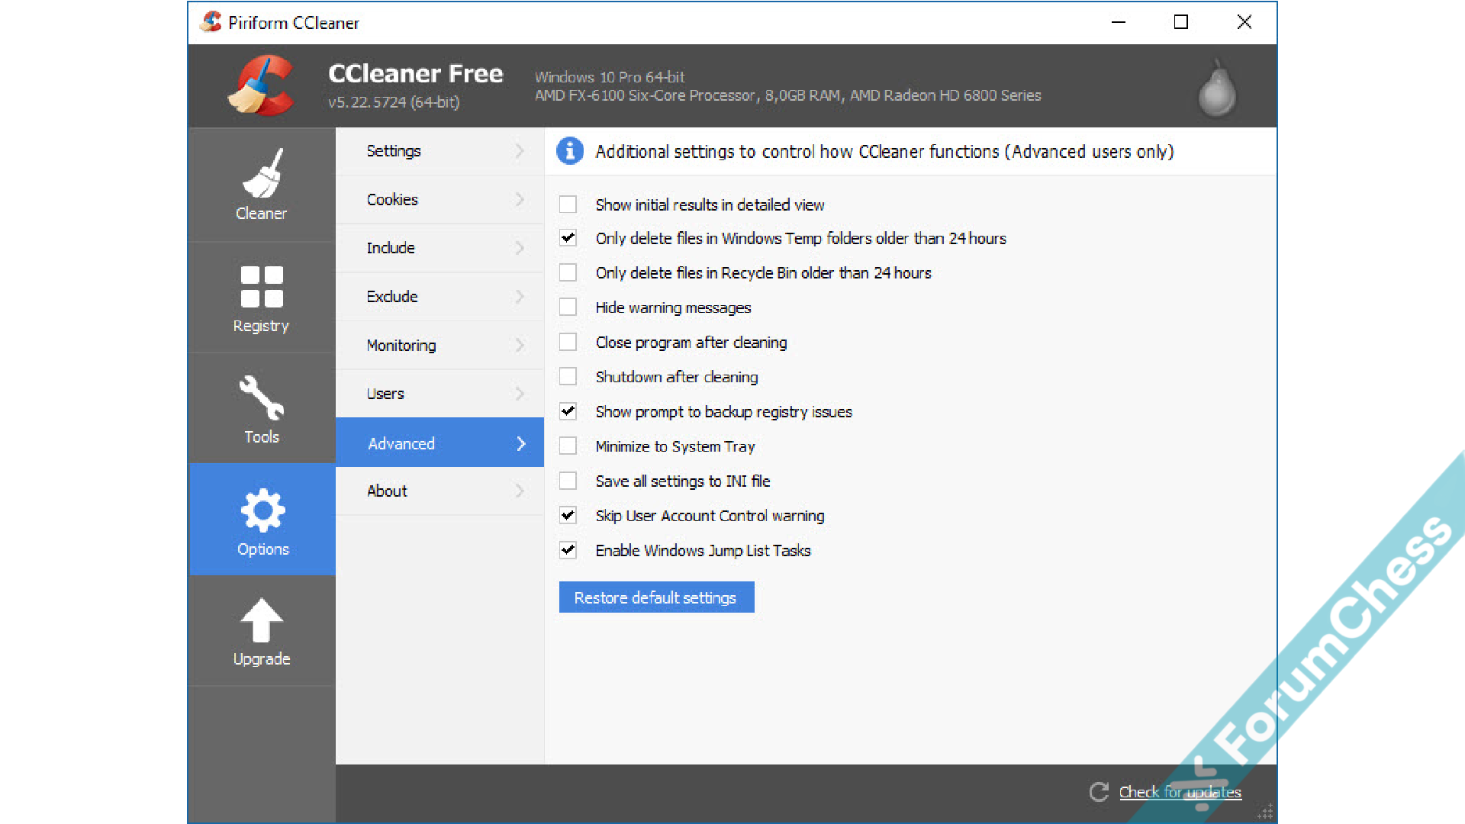Select the Options gear icon
The width and height of the screenshot is (1465, 824).
click(262, 510)
